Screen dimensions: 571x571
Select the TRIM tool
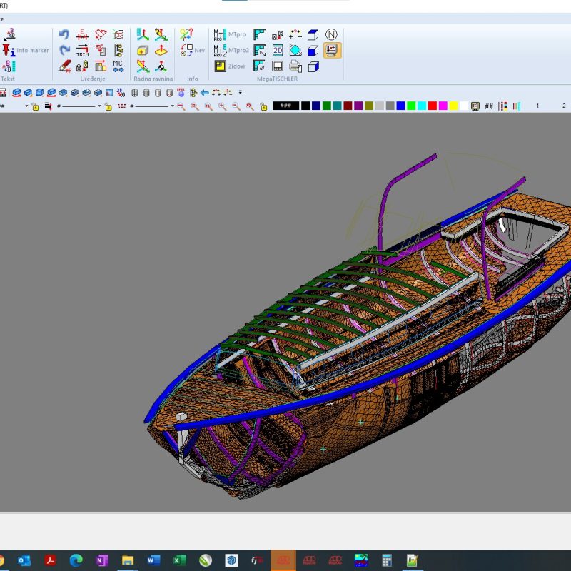(x=82, y=50)
